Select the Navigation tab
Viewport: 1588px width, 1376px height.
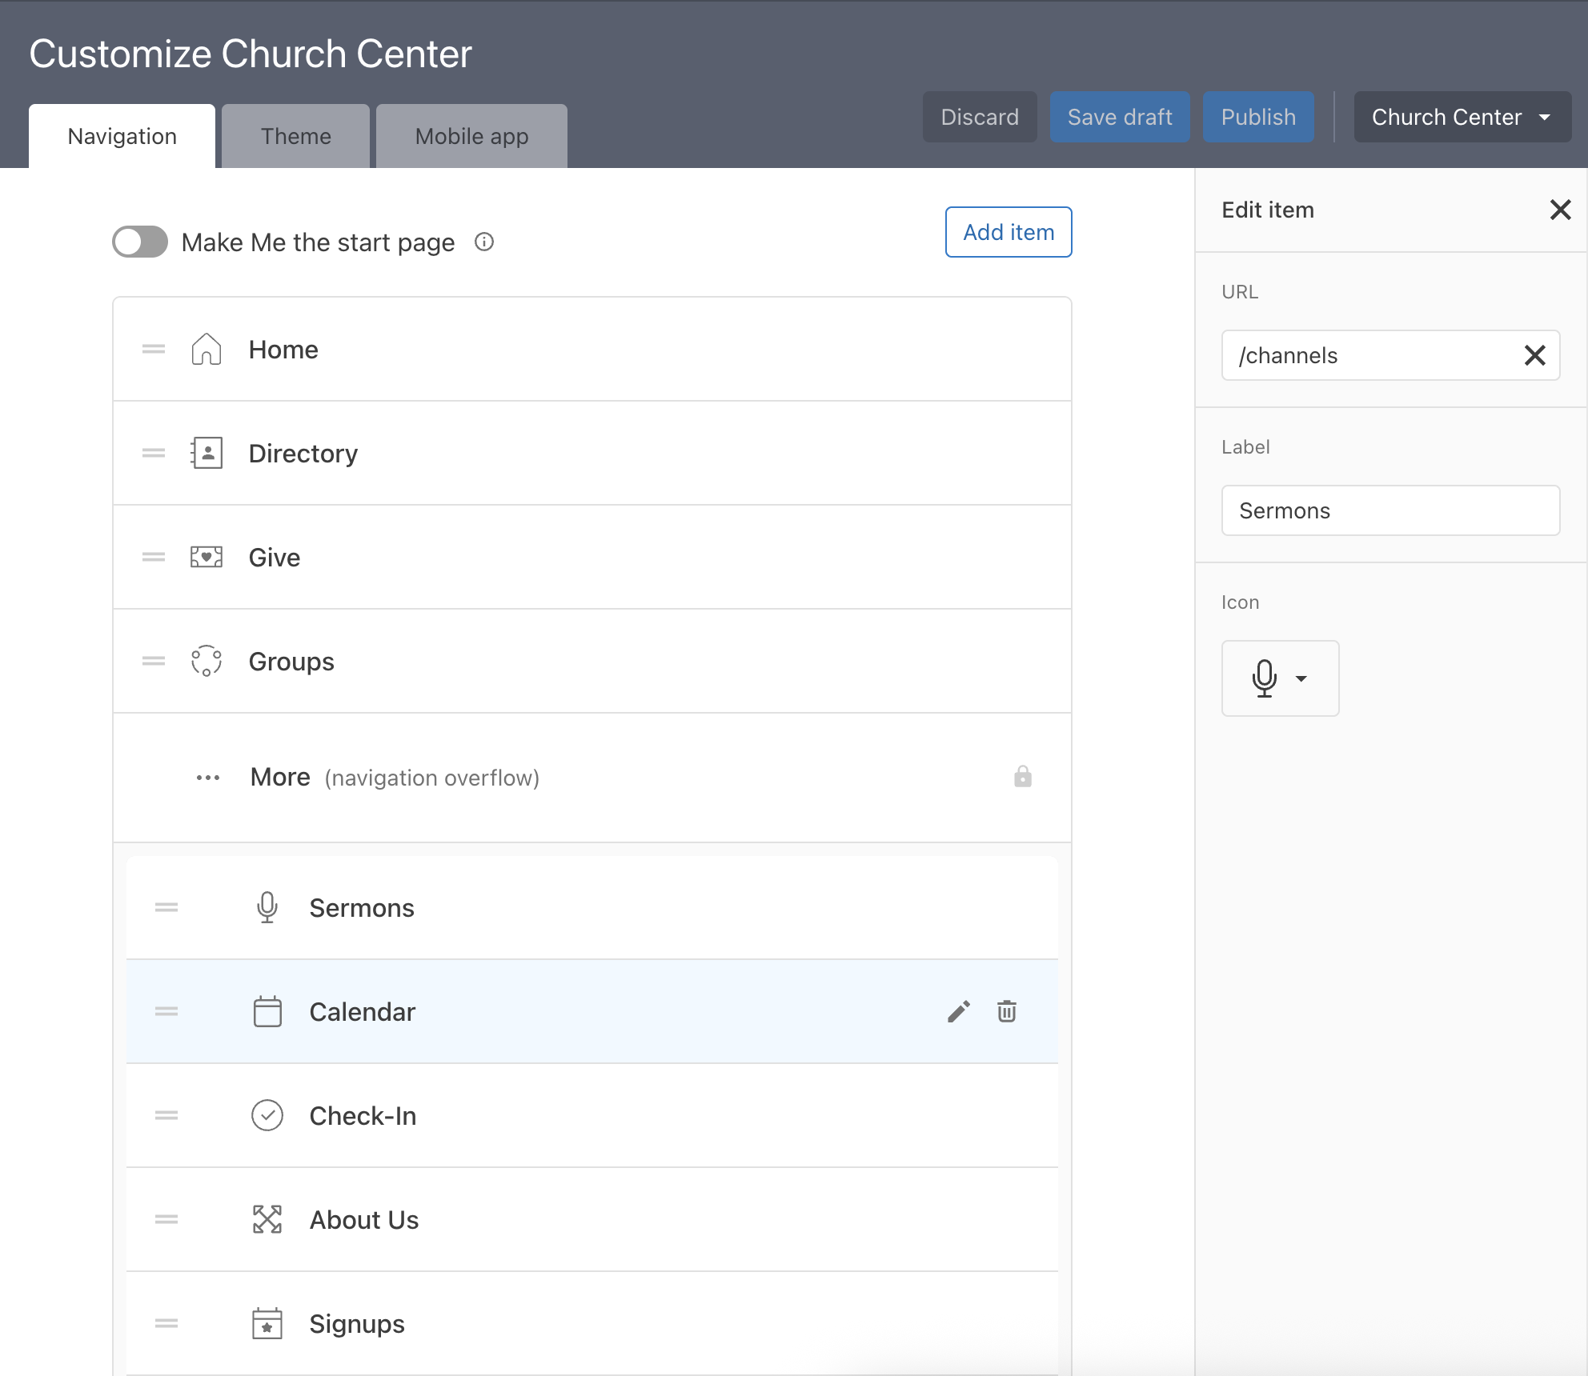122,136
